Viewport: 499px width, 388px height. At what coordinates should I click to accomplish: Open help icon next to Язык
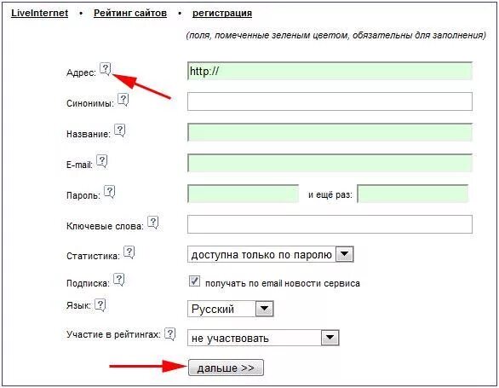tap(100, 305)
